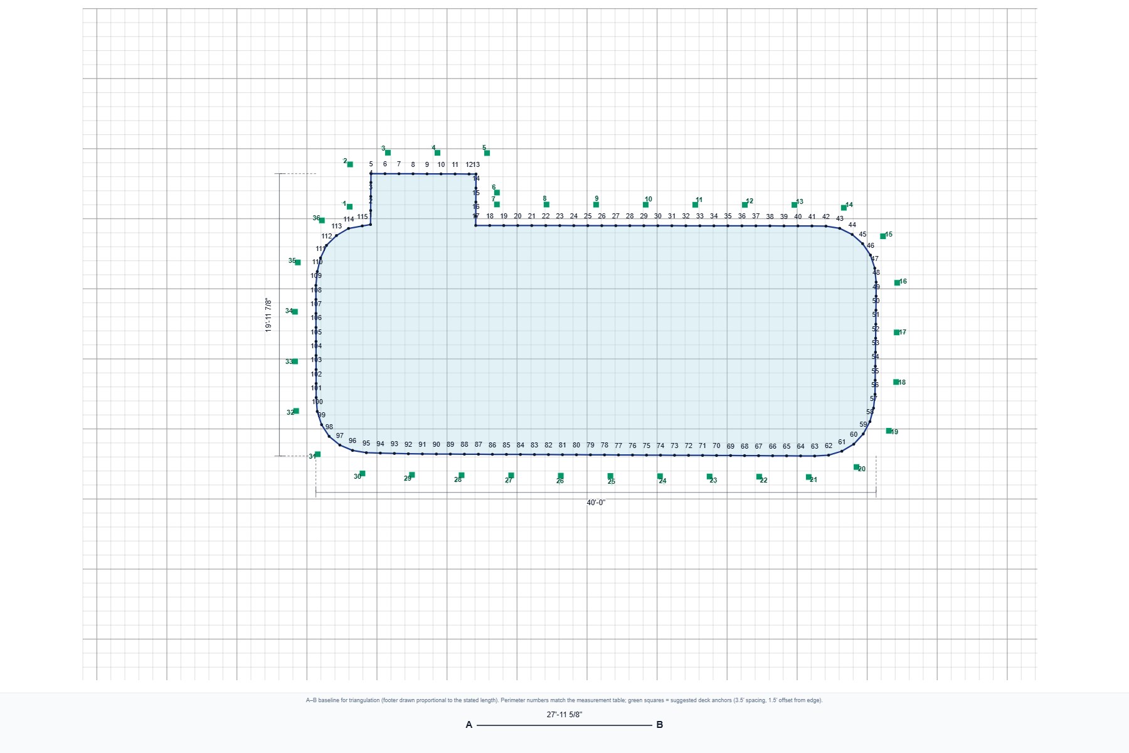Click baseline endpoint label A
The image size is (1129, 753).
[469, 725]
